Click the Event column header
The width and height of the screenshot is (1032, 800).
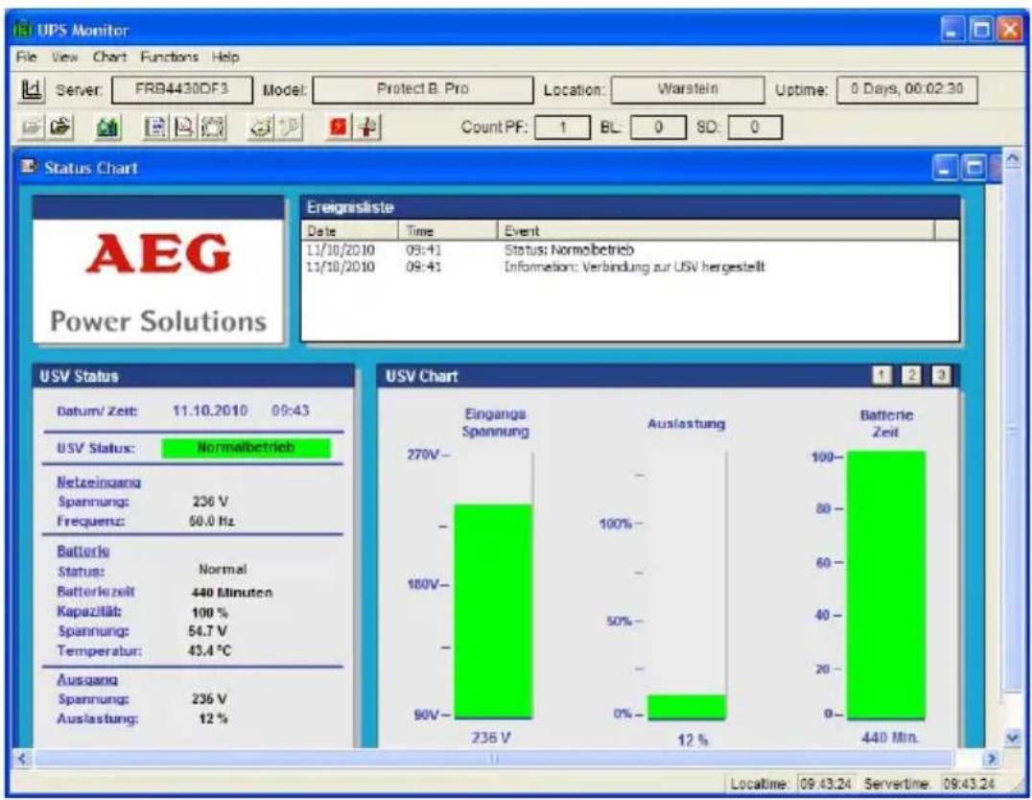click(x=715, y=230)
